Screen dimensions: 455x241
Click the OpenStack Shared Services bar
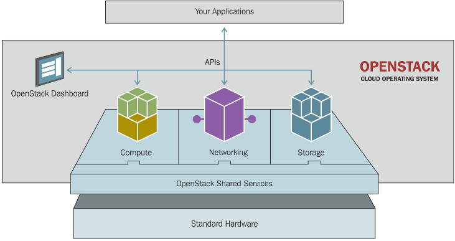coord(224,184)
